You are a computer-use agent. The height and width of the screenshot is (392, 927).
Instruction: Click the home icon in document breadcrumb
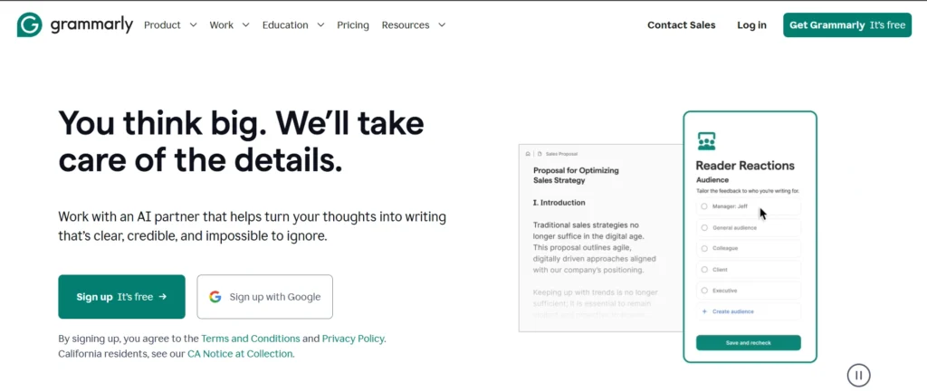point(528,154)
